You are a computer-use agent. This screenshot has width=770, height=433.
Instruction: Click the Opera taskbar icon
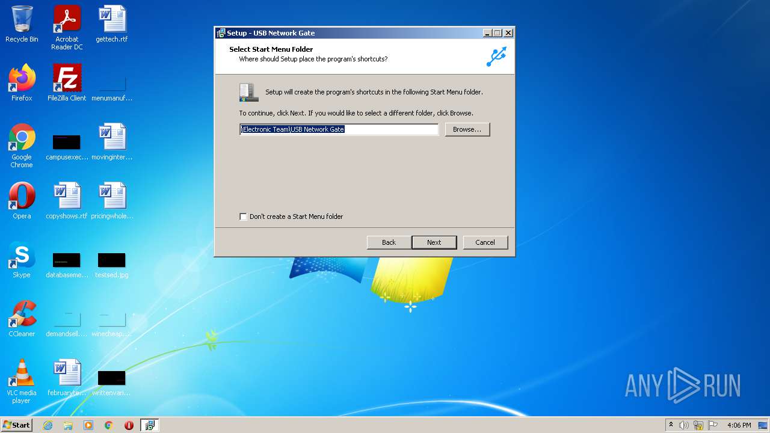point(129,425)
